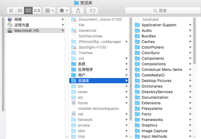Select the .PKInstallSa…oxManager folder name
The width and height of the screenshot is (201, 139).
[x=99, y=42]
